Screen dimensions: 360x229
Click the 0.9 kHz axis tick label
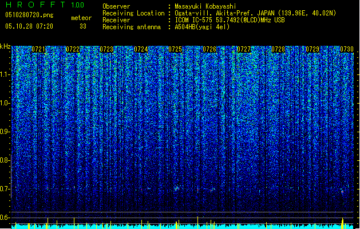coord(5,132)
